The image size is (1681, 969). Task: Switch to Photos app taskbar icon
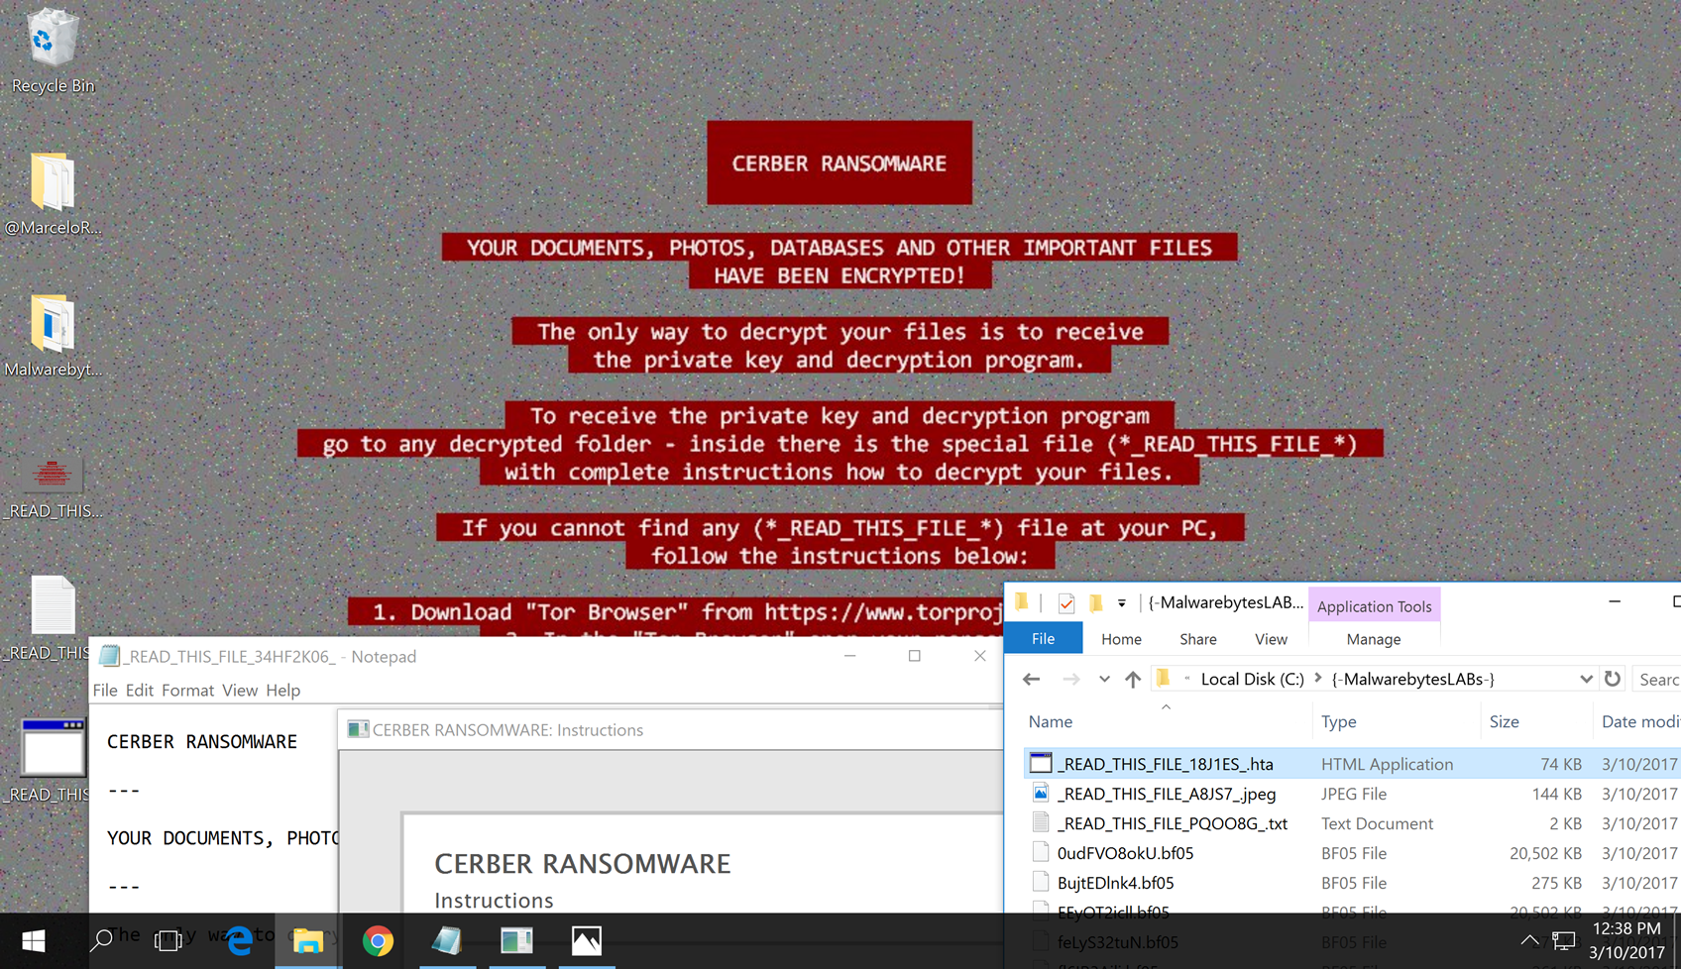586,941
